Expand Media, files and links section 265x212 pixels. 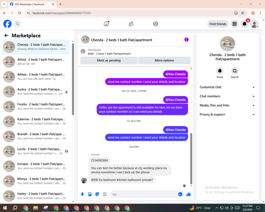(x=227, y=105)
